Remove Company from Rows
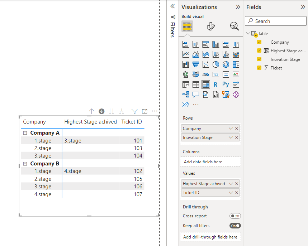Screen dimensions: 308x246 (x=237, y=129)
